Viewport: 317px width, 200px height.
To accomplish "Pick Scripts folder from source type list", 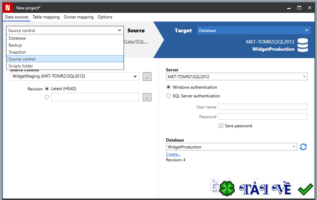I will tap(65, 66).
